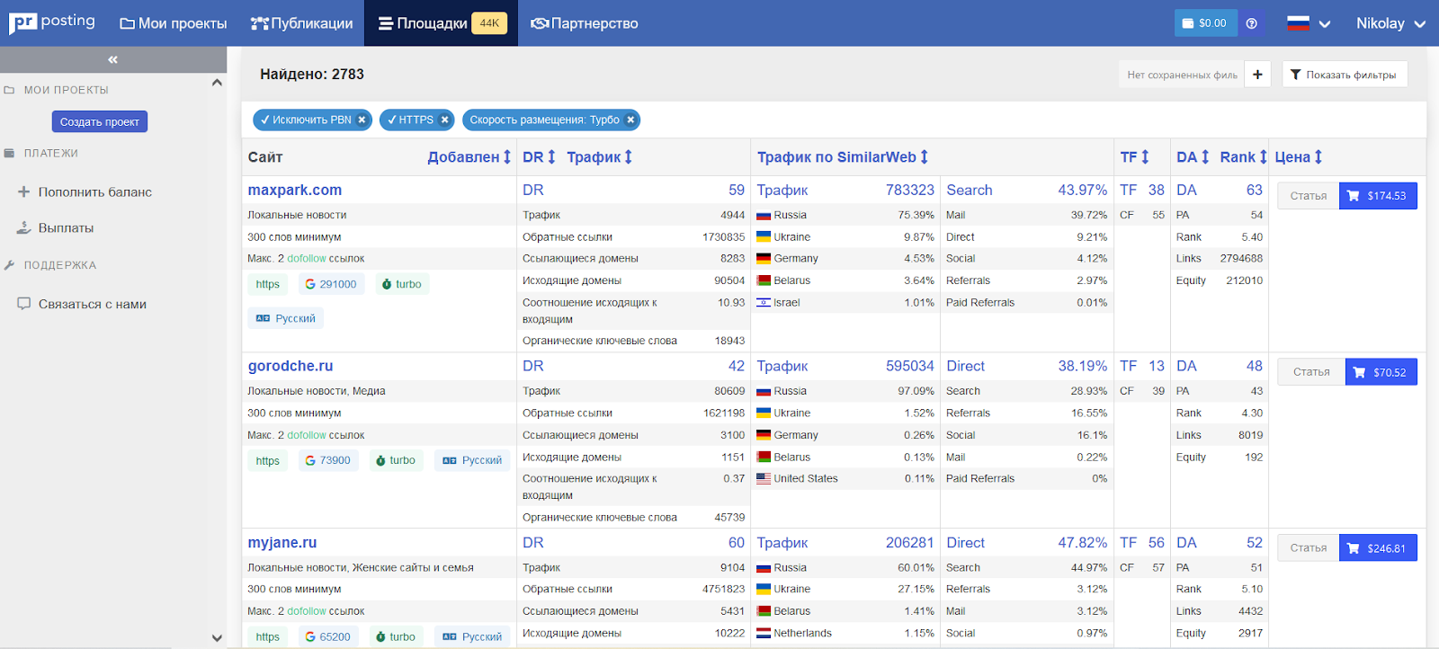Click the 44K badge on Площадки
The width and height of the screenshot is (1439, 649).
(489, 23)
